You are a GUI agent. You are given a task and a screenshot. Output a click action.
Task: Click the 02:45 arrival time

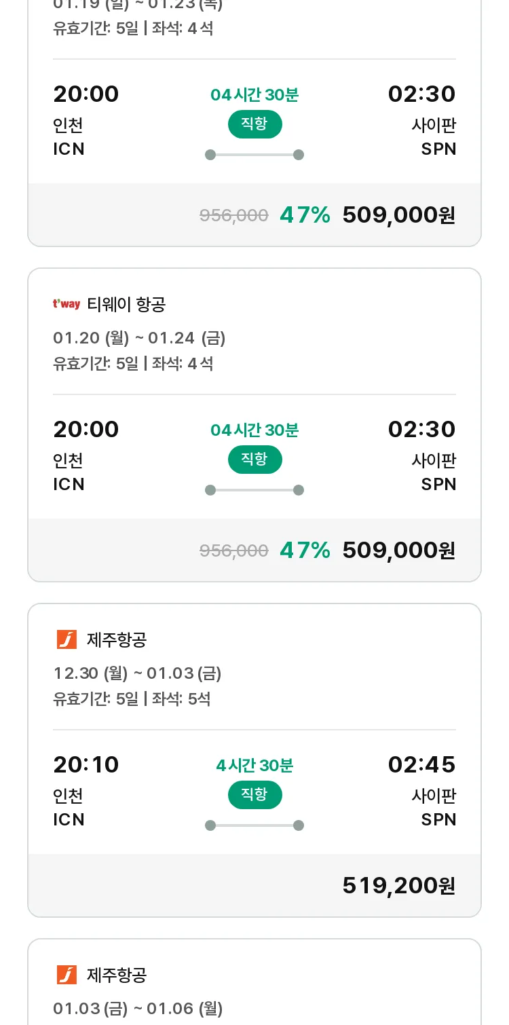[421, 764]
